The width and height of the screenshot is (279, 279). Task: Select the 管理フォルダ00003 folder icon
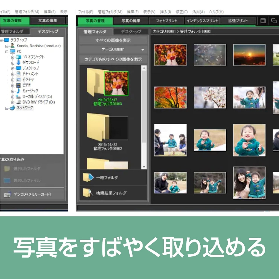107,83
